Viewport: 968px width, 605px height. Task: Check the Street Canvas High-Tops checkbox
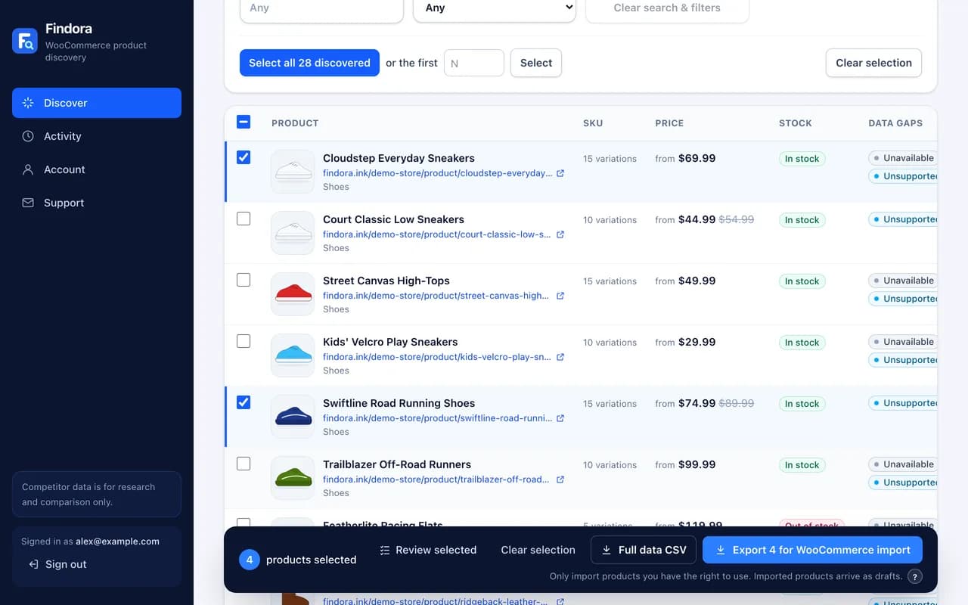tap(244, 280)
